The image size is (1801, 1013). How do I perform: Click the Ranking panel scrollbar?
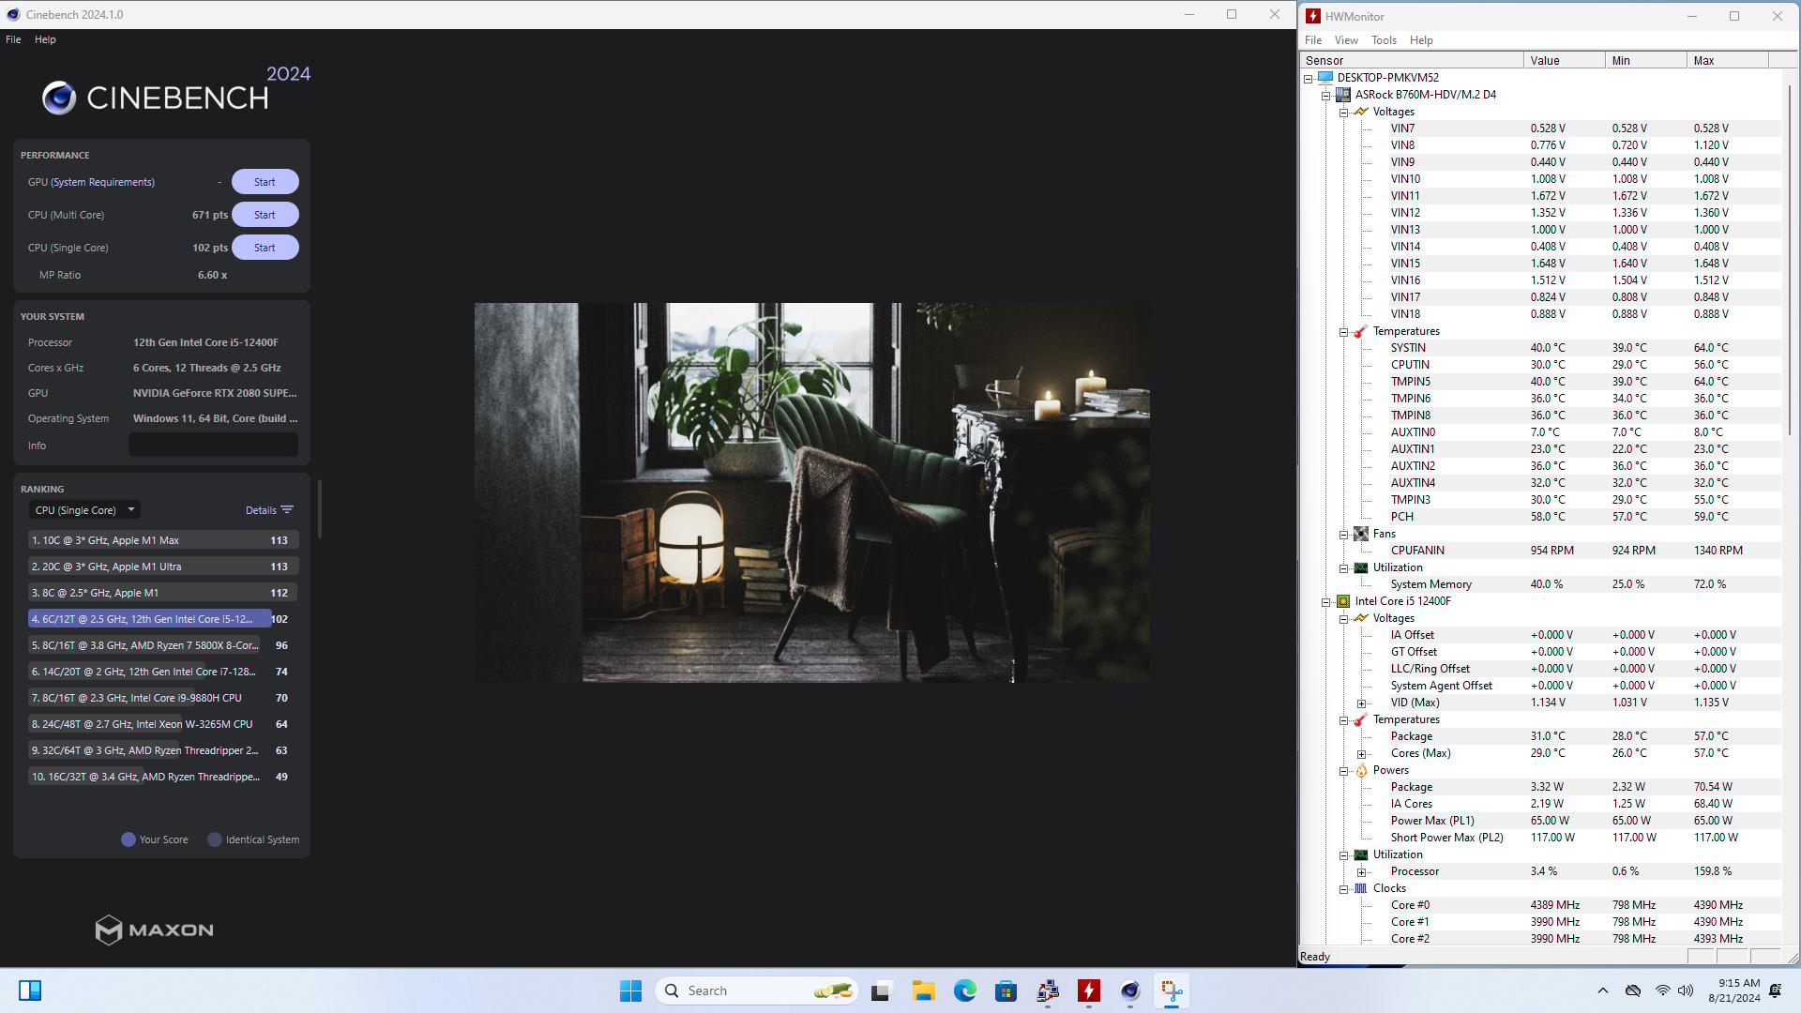click(320, 509)
